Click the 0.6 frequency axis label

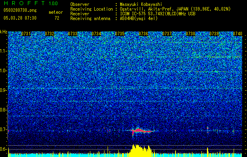coord(3,149)
